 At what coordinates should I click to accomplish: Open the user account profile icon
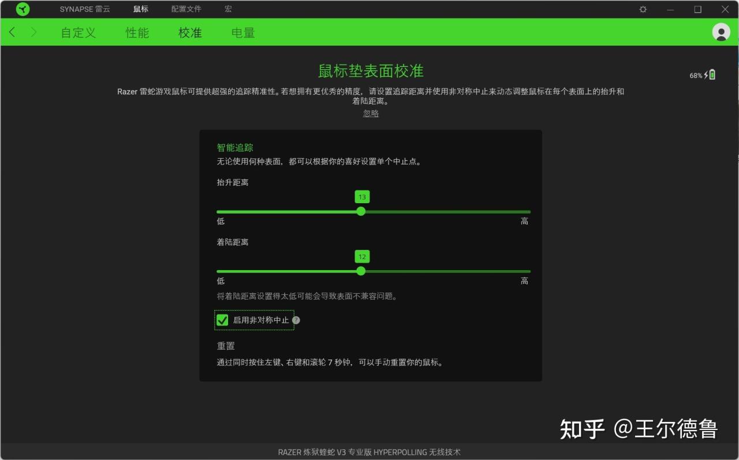[721, 32]
